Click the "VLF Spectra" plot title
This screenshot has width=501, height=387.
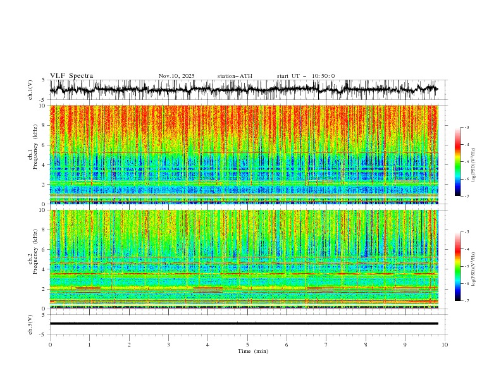coord(71,76)
